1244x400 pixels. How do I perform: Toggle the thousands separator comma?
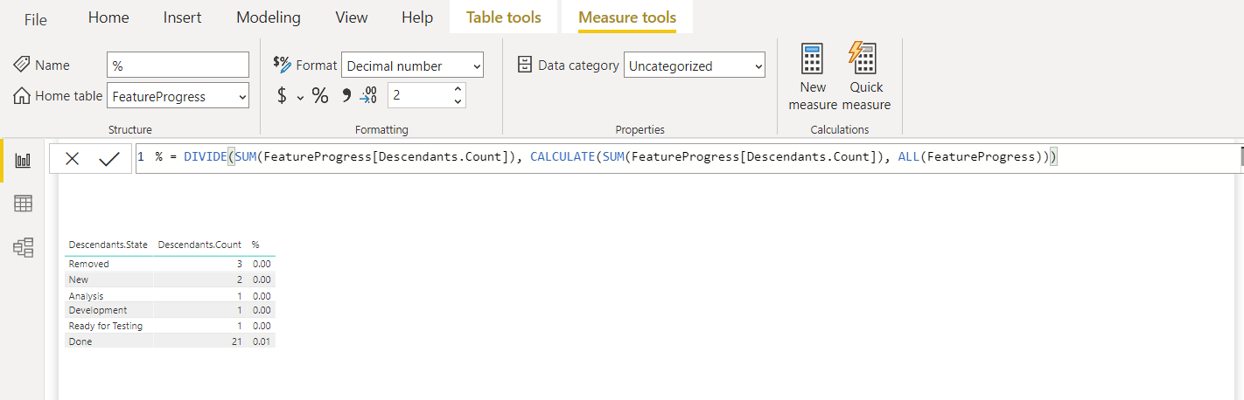click(x=346, y=96)
